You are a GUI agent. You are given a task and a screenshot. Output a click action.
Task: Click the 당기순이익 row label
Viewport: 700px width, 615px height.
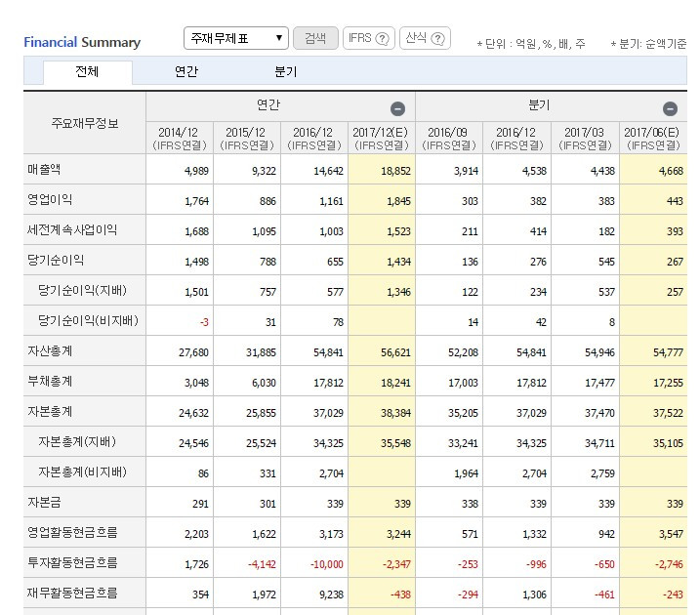click(56, 261)
